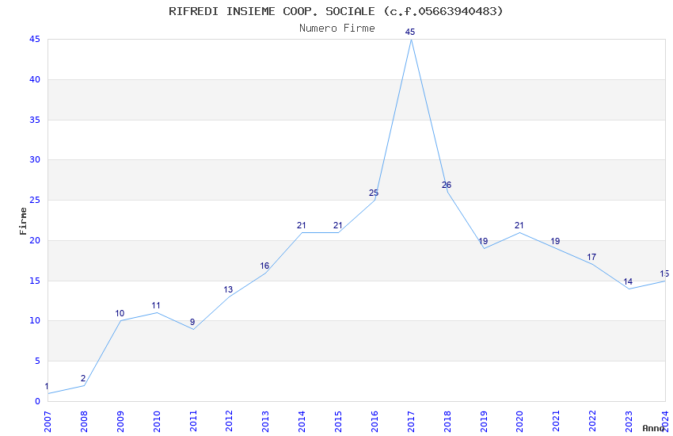This screenshot has height=436, width=673.
Task: Select the 2008 data point labeled 2
Action: 83,378
